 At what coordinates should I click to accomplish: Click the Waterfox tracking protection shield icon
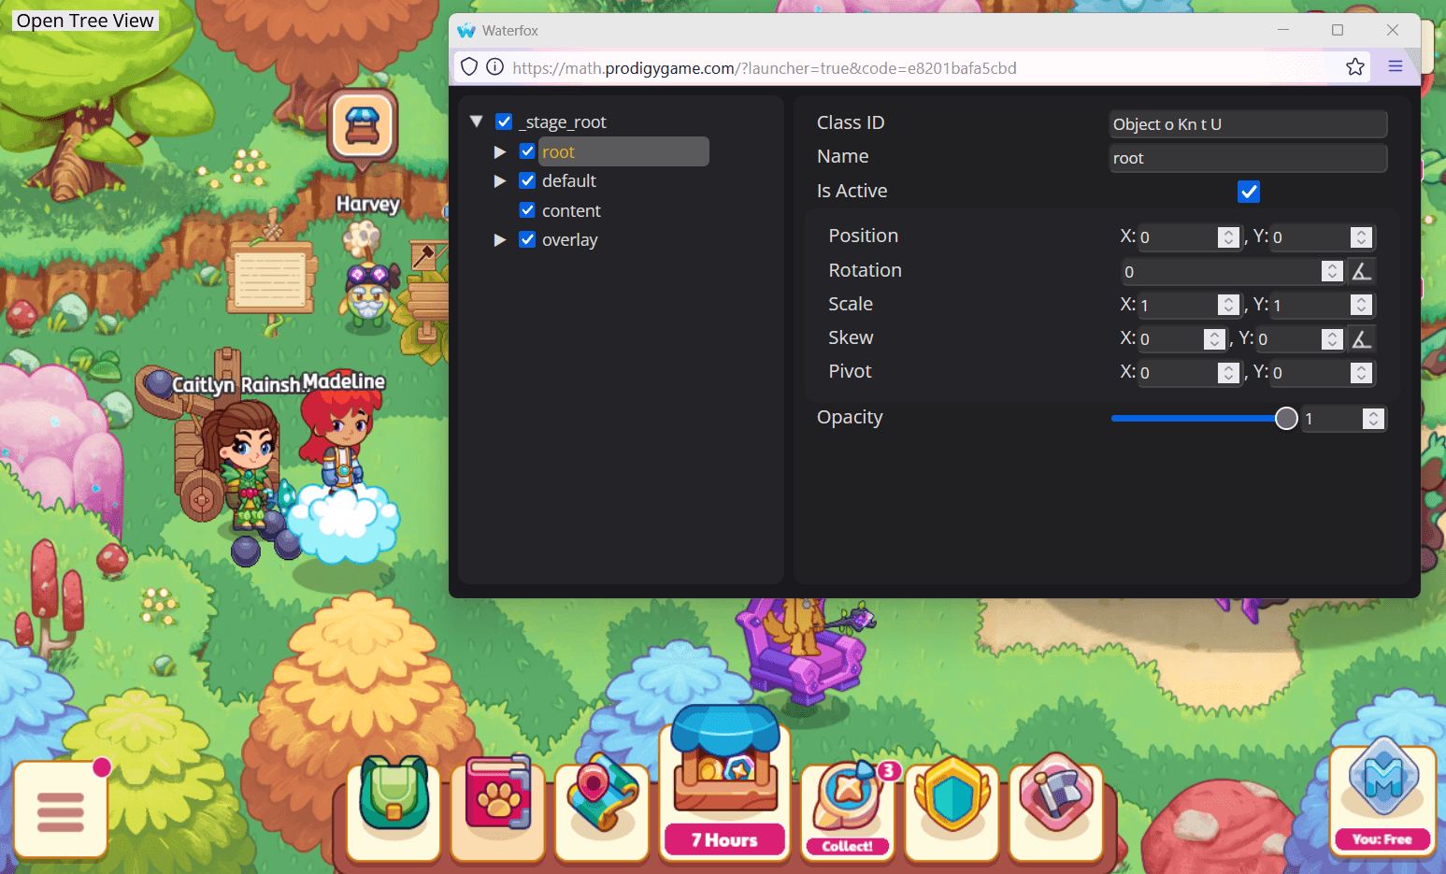pos(469,67)
